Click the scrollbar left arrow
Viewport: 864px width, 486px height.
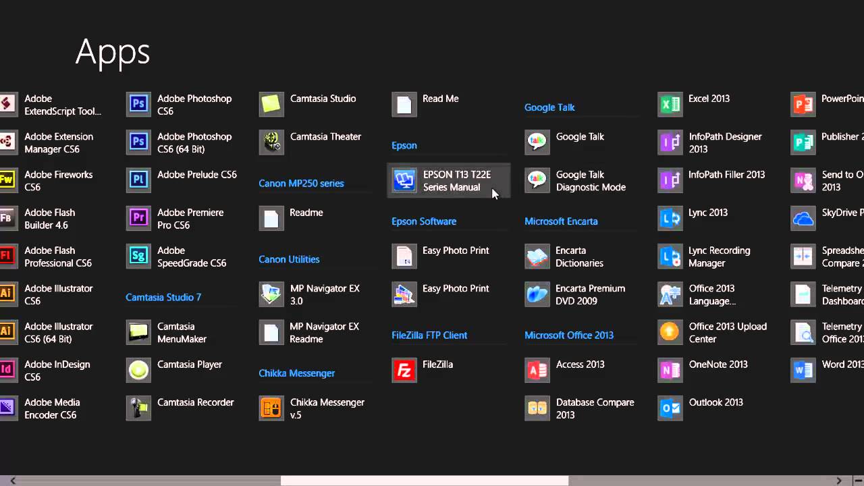tap(12, 481)
